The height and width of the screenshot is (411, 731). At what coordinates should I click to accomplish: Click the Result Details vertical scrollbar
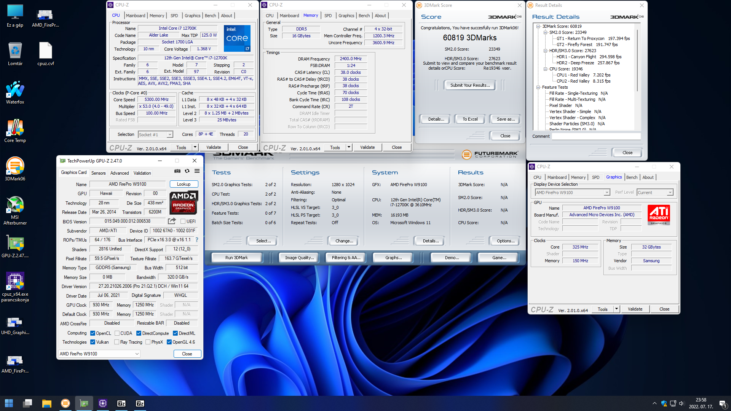pyautogui.click(x=637, y=61)
